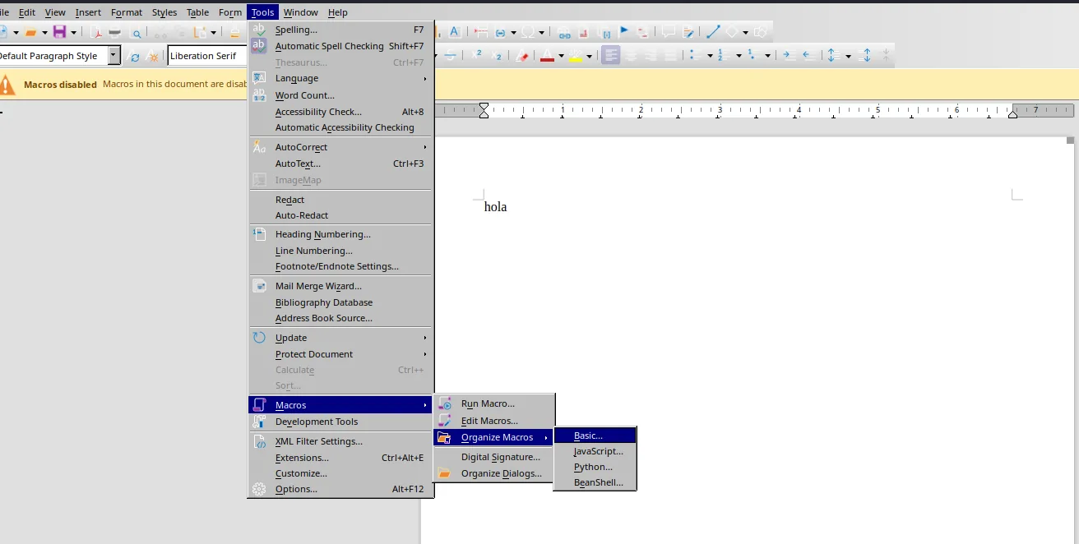1079x544 pixels.
Task: Select Edit Macros... menu entry
Action: [x=494, y=421]
